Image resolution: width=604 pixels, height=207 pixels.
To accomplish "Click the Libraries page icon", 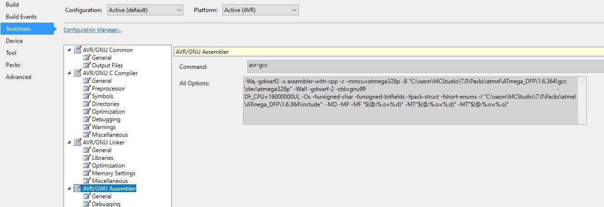I will pos(87,158).
